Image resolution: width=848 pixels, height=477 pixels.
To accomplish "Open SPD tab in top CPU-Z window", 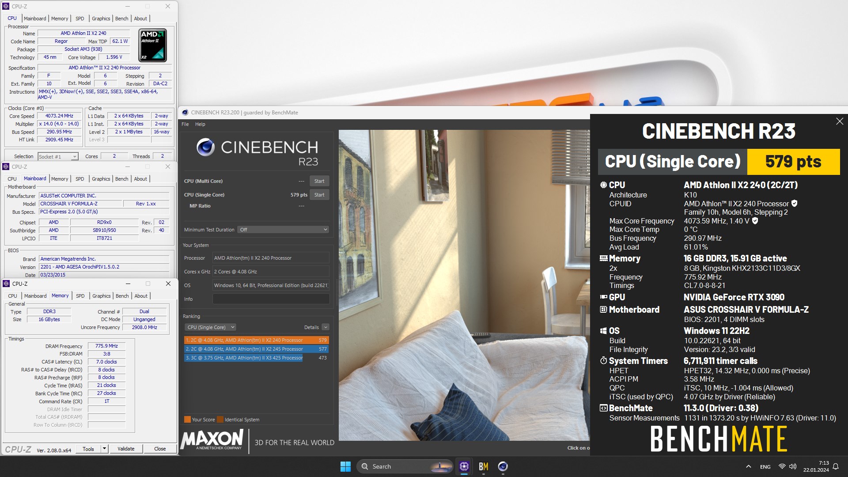I will [79, 19].
